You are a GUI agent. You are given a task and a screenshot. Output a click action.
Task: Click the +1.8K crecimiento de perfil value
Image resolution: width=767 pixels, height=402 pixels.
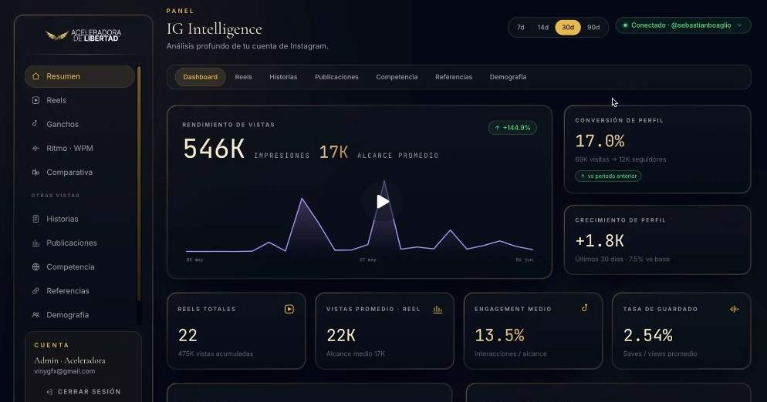click(x=600, y=240)
